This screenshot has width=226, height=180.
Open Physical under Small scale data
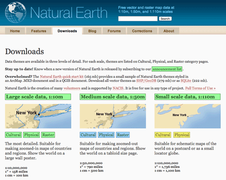[x=182, y=135]
